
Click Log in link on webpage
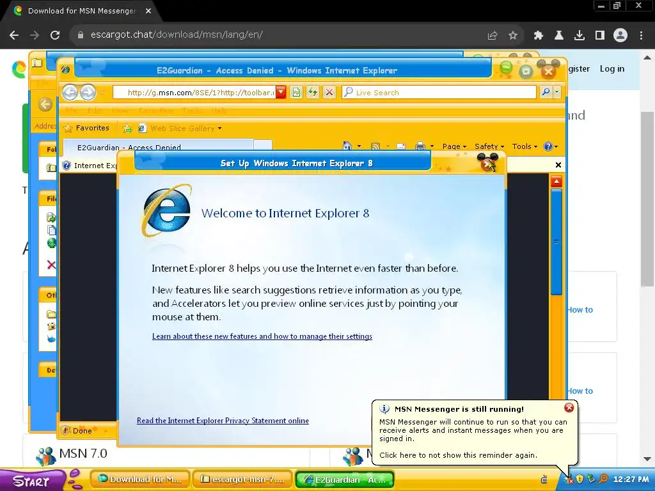coord(612,68)
